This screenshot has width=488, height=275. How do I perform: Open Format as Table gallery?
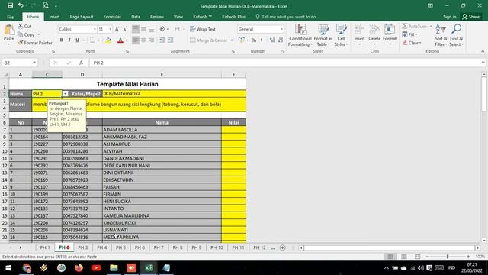[323, 36]
